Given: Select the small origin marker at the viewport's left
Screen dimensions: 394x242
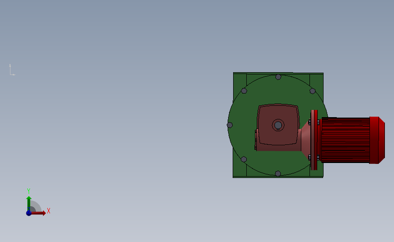Looking at the screenshot, I should click(x=12, y=70).
